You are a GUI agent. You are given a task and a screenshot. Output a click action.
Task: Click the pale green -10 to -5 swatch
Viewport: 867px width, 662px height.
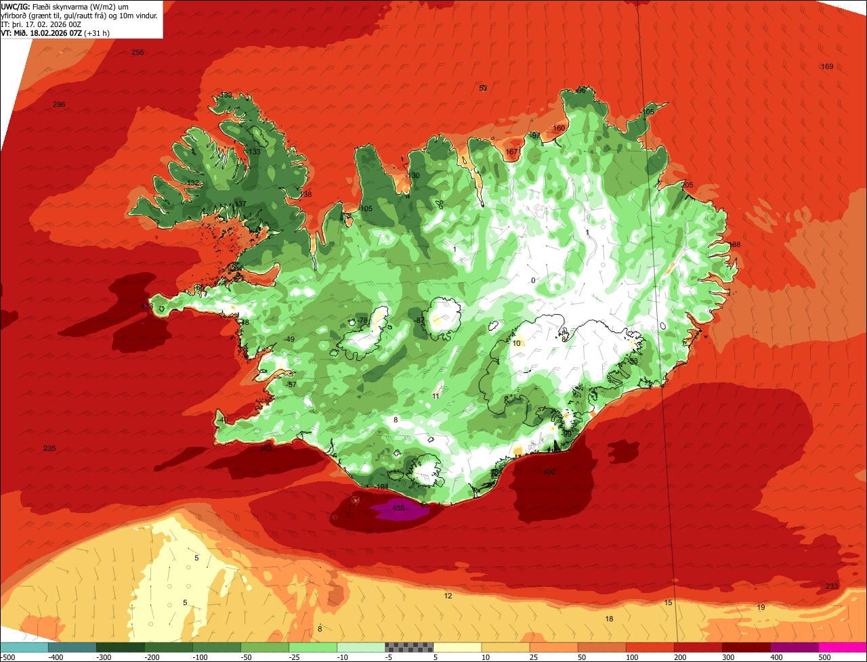point(361,647)
